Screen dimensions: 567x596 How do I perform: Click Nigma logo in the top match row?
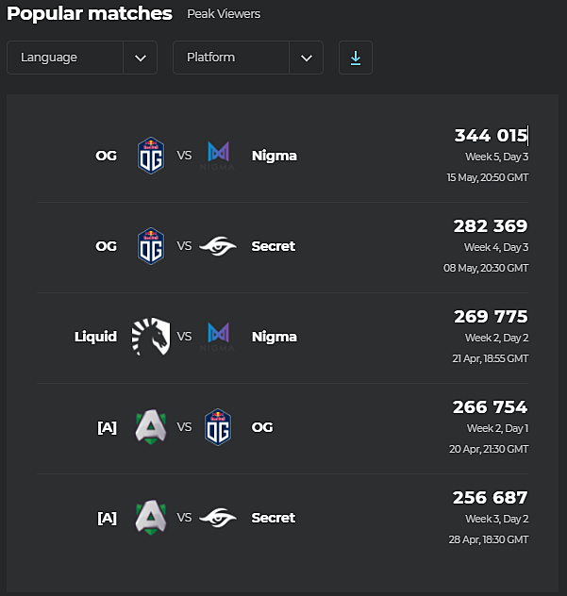[x=219, y=156]
